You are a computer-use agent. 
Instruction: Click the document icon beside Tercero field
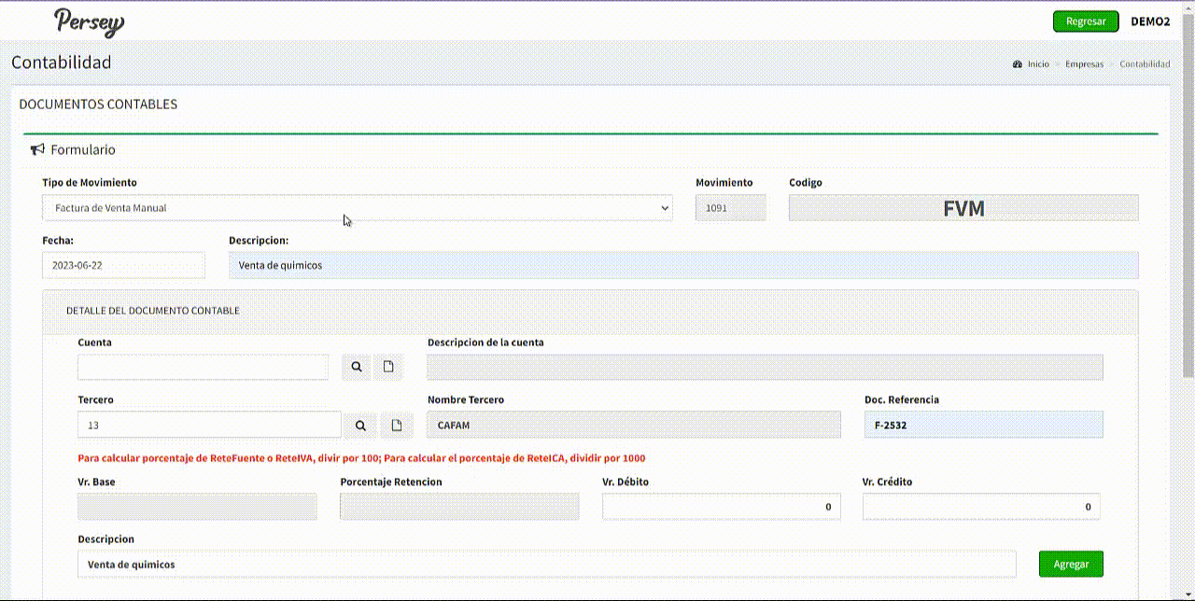tap(397, 426)
